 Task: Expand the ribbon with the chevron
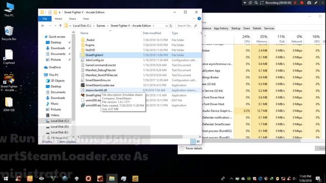(194, 19)
